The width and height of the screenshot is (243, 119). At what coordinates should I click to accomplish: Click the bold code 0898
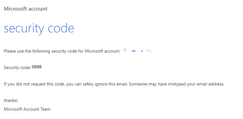(37, 67)
